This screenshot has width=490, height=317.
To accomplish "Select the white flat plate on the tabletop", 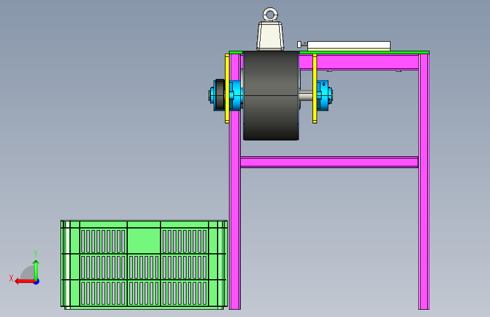I will point(349,46).
